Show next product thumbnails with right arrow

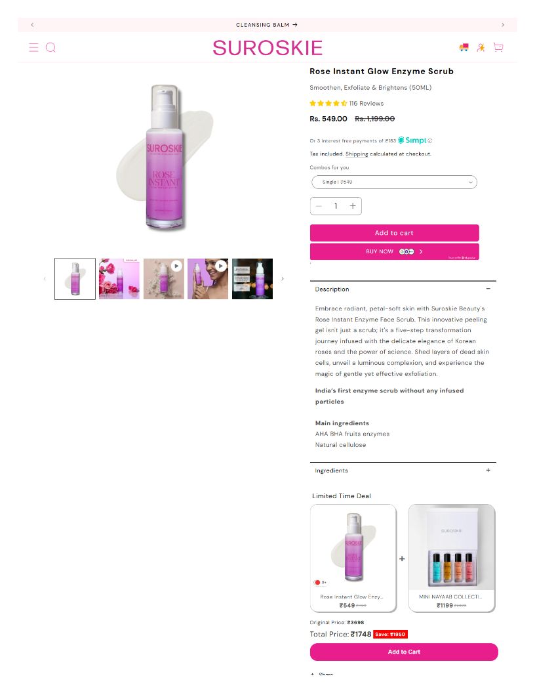click(x=283, y=279)
